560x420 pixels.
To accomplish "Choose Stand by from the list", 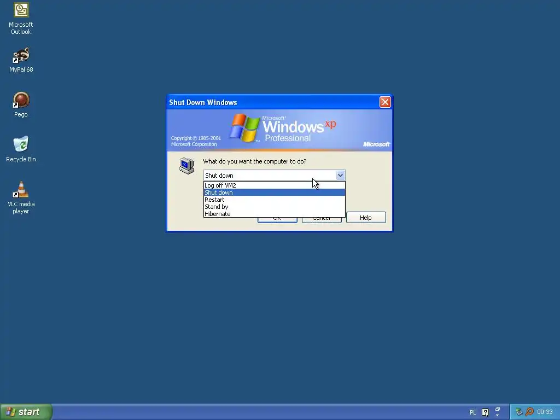I will click(275, 207).
